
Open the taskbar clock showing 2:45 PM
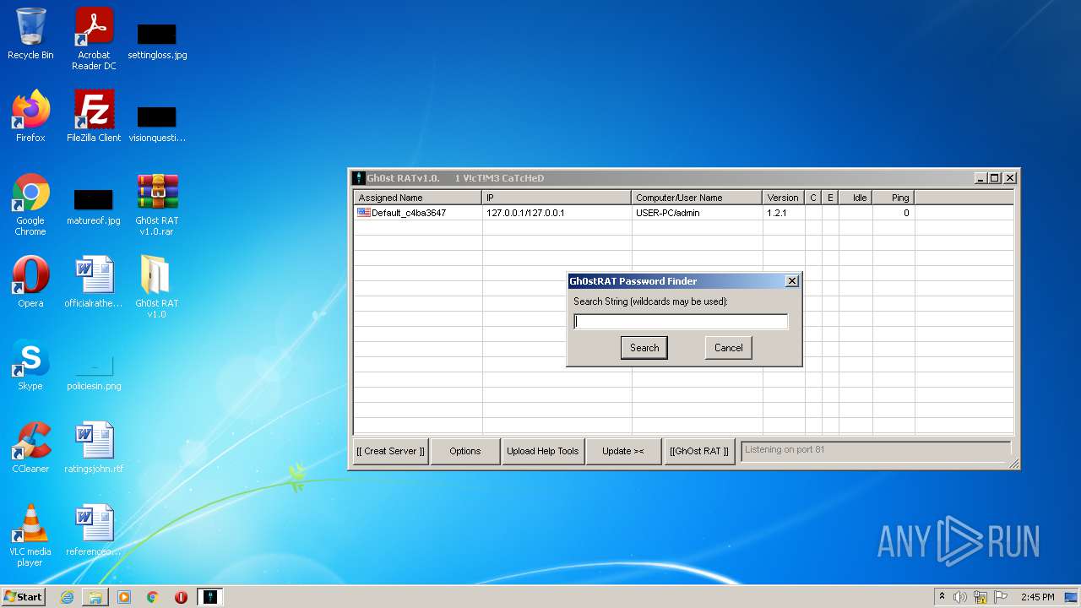click(1037, 597)
